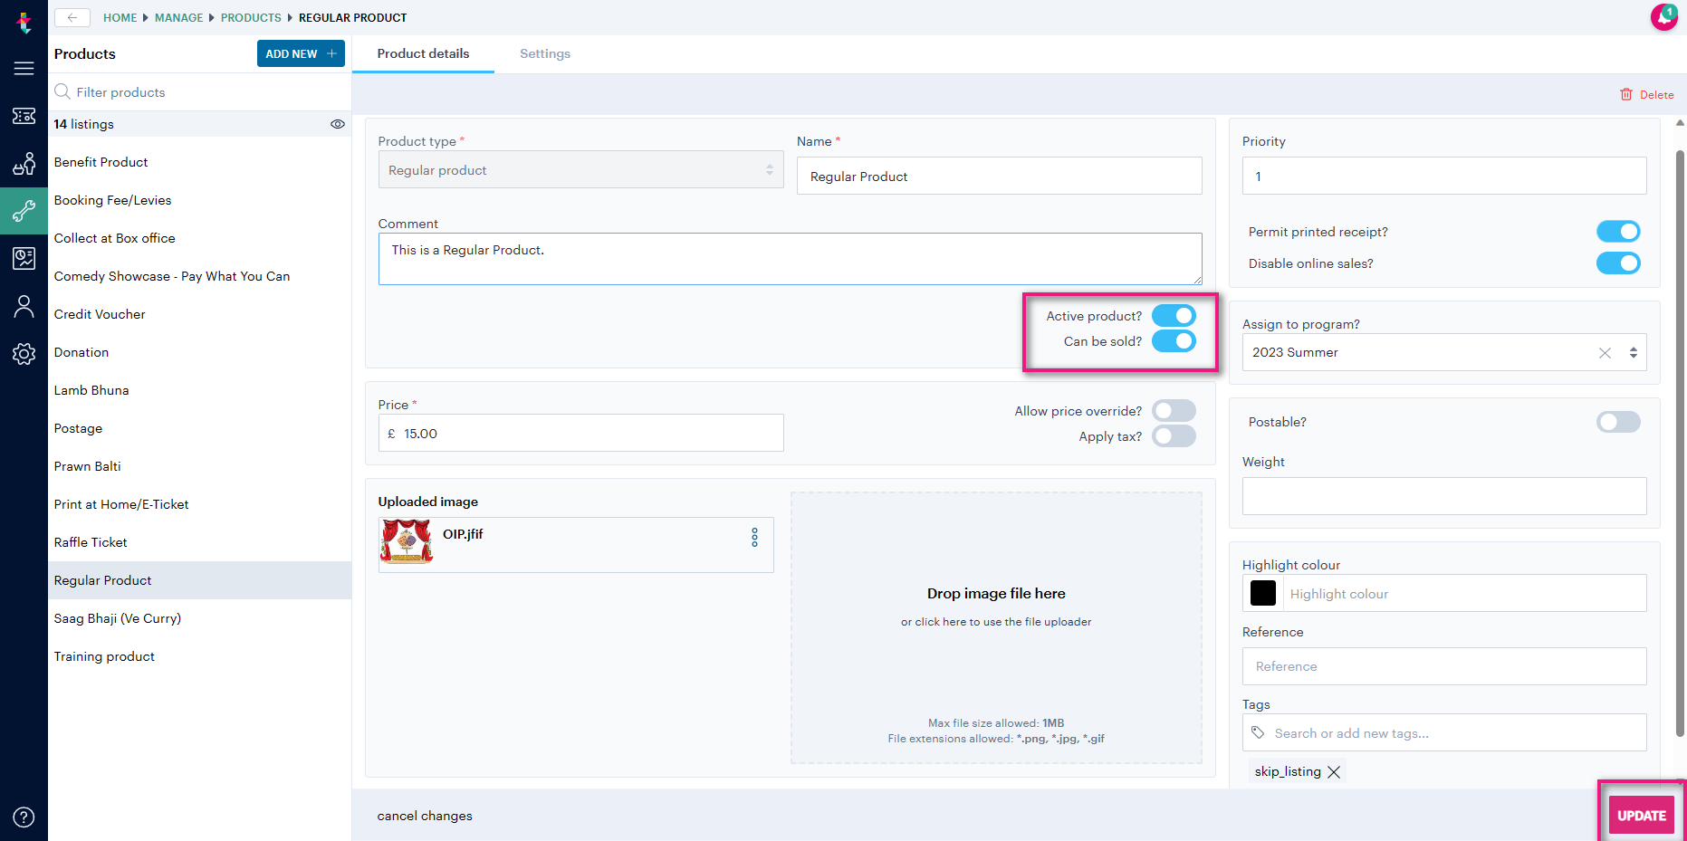Open the items and customers sidebar icon
This screenshot has height=841, width=1687.
coord(24,164)
